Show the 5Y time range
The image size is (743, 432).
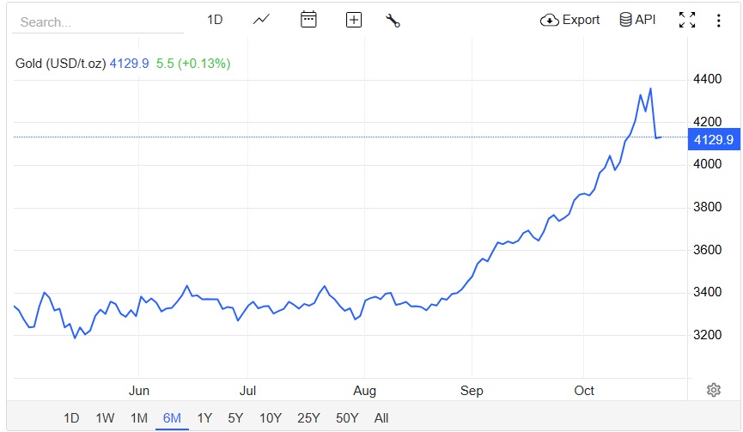click(x=235, y=418)
